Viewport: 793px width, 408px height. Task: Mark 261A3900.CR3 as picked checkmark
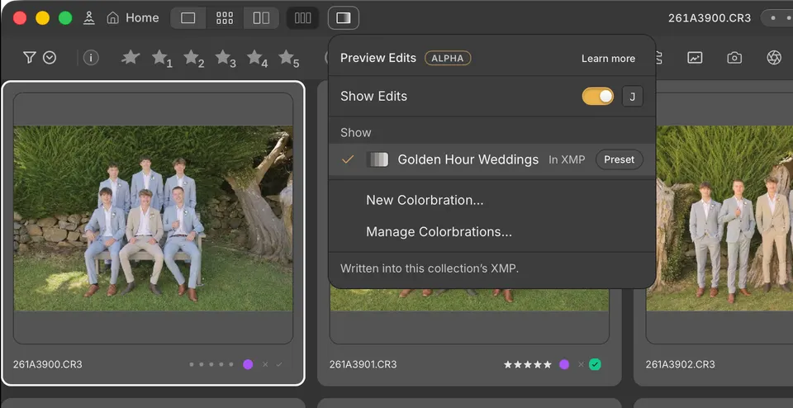point(278,364)
